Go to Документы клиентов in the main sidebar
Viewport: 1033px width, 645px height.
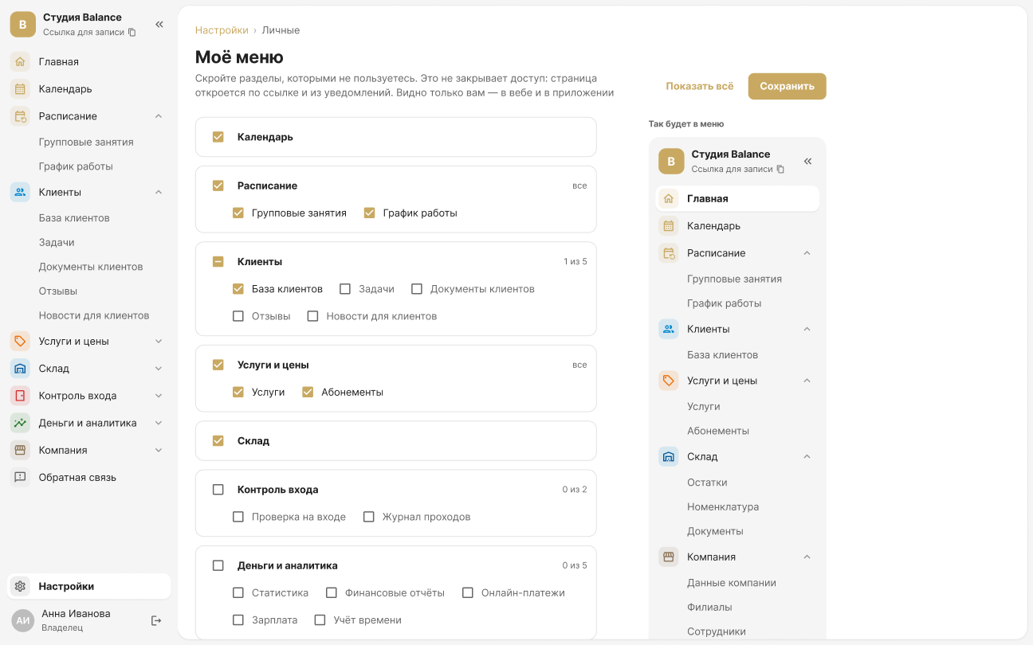pos(89,267)
